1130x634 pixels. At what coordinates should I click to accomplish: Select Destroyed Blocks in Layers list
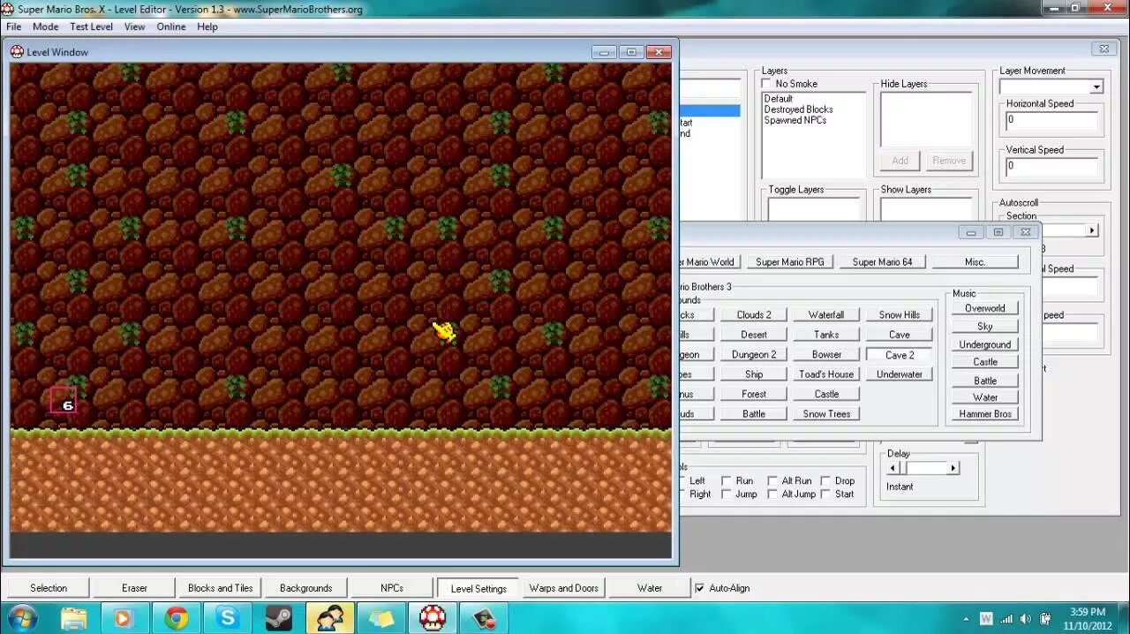(798, 109)
